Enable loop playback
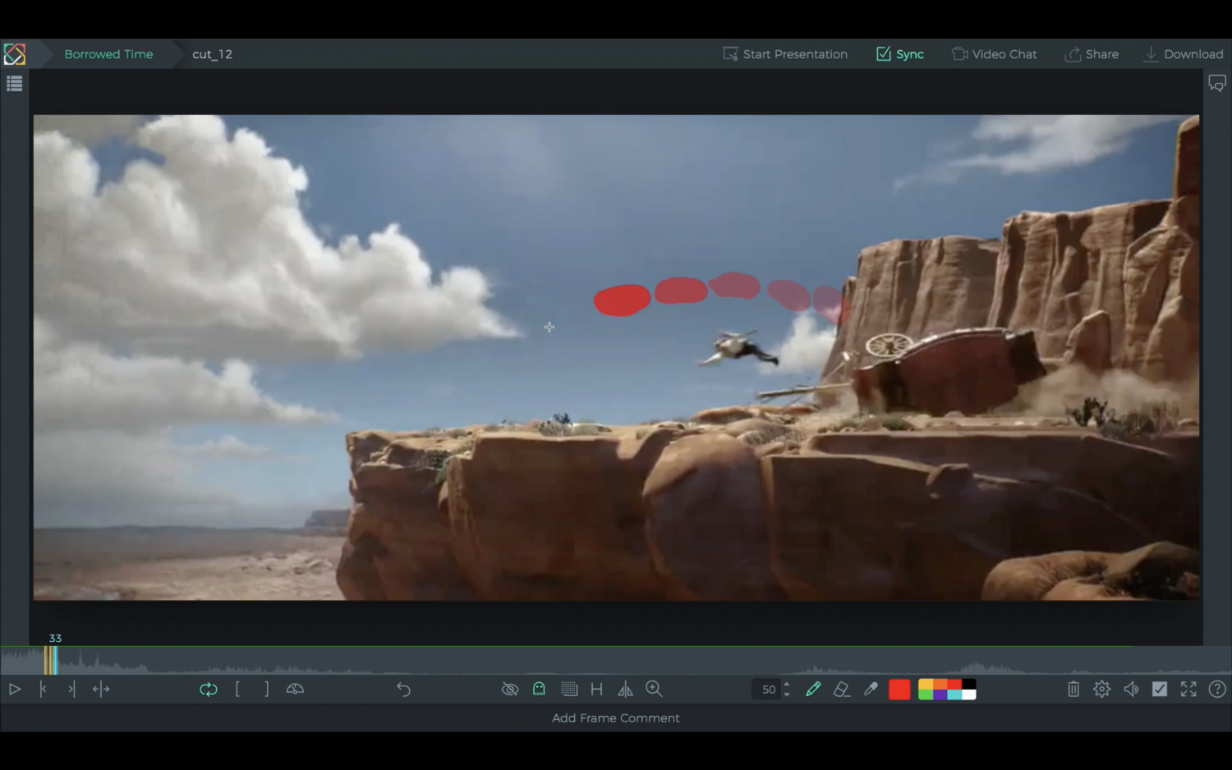This screenshot has width=1232, height=770. pos(209,689)
